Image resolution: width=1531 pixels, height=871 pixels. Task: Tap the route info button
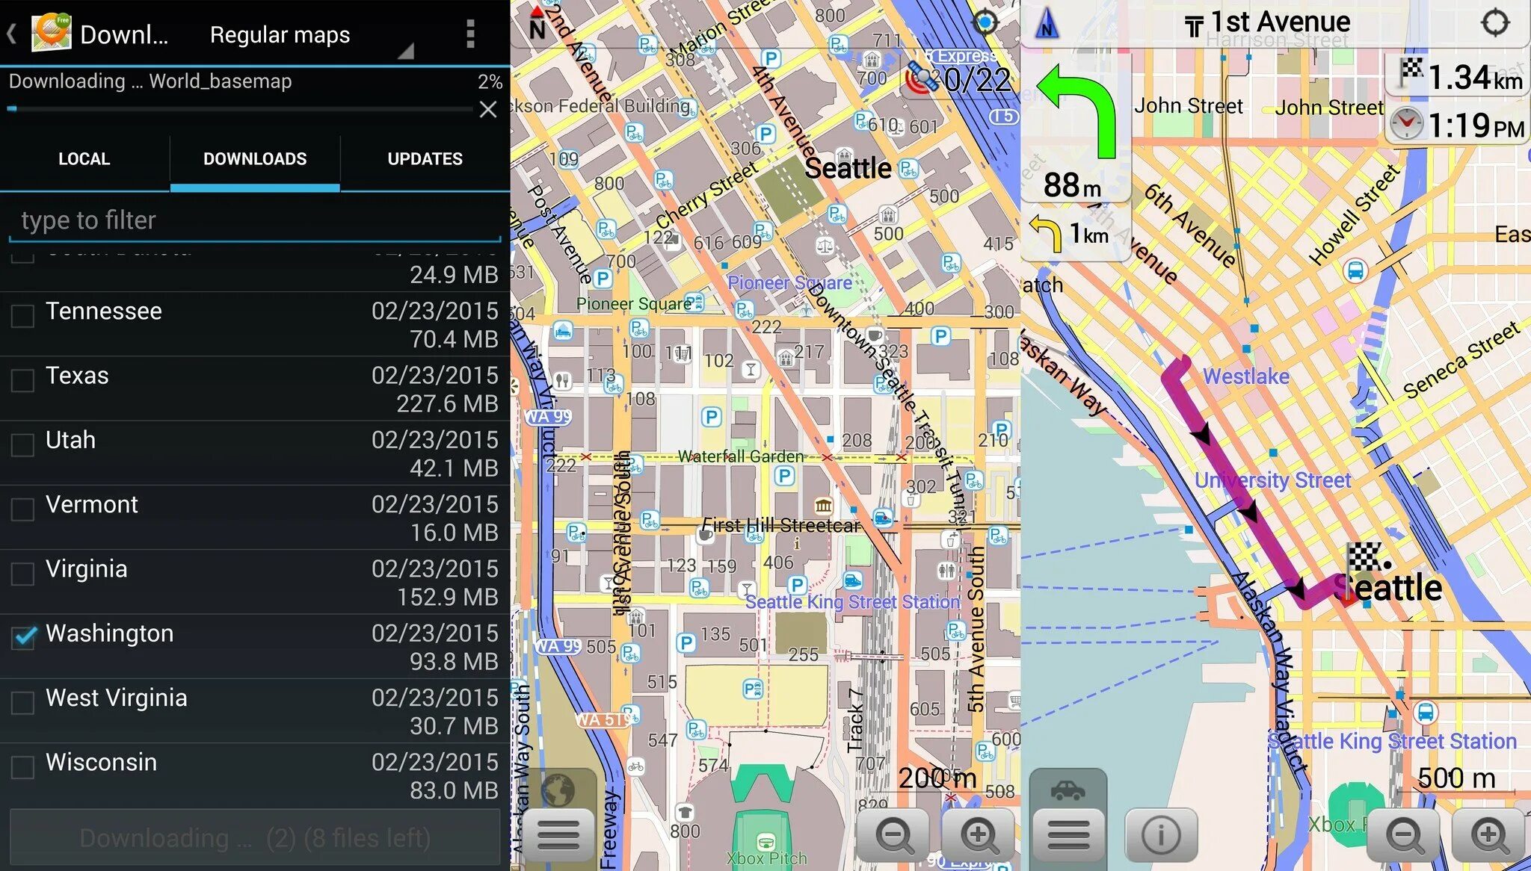coord(1160,834)
